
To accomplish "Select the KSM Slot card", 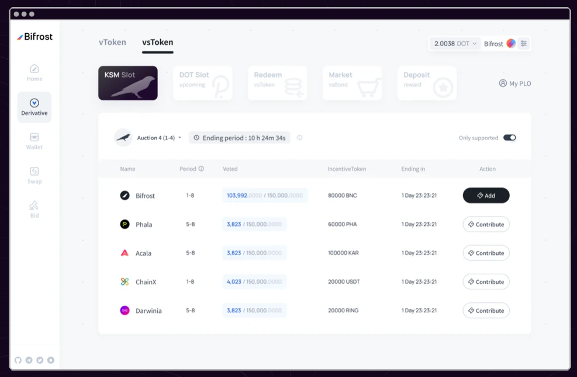I will pyautogui.click(x=127, y=83).
